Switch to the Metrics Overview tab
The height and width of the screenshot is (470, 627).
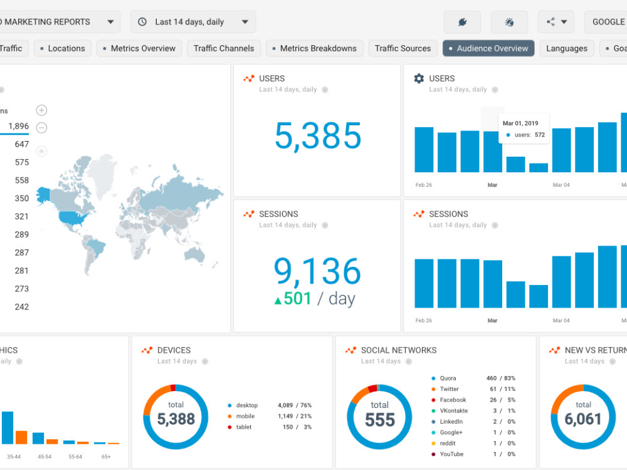click(139, 48)
